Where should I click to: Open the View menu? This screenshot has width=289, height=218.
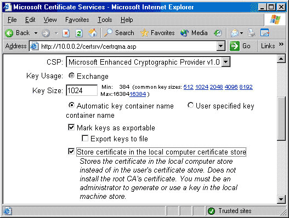pyautogui.click(x=50, y=20)
